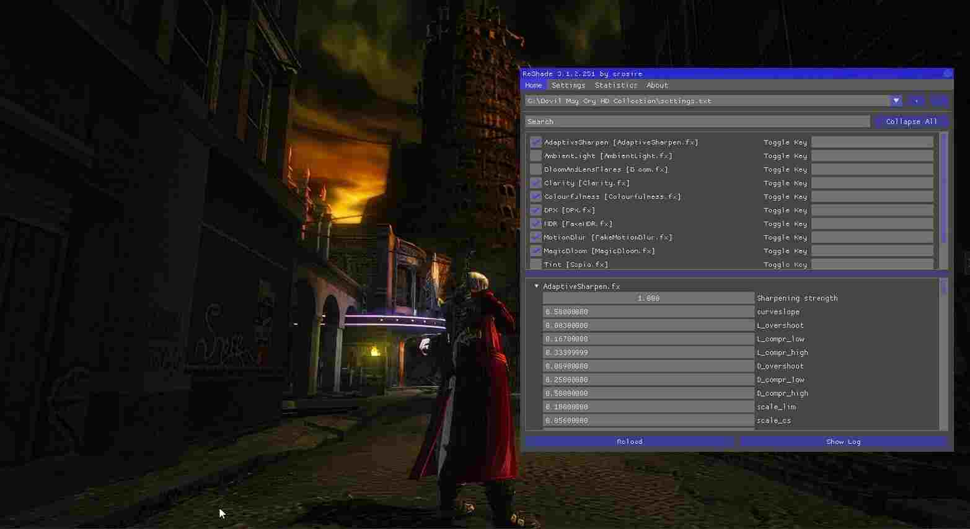Viewport: 970px width, 529px height.
Task: Click the ReShade window title bar text
Action: tap(583, 74)
